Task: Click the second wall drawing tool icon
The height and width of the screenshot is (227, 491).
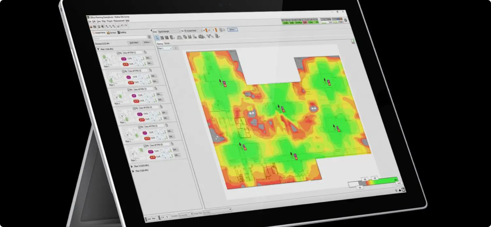Action: [x=167, y=38]
